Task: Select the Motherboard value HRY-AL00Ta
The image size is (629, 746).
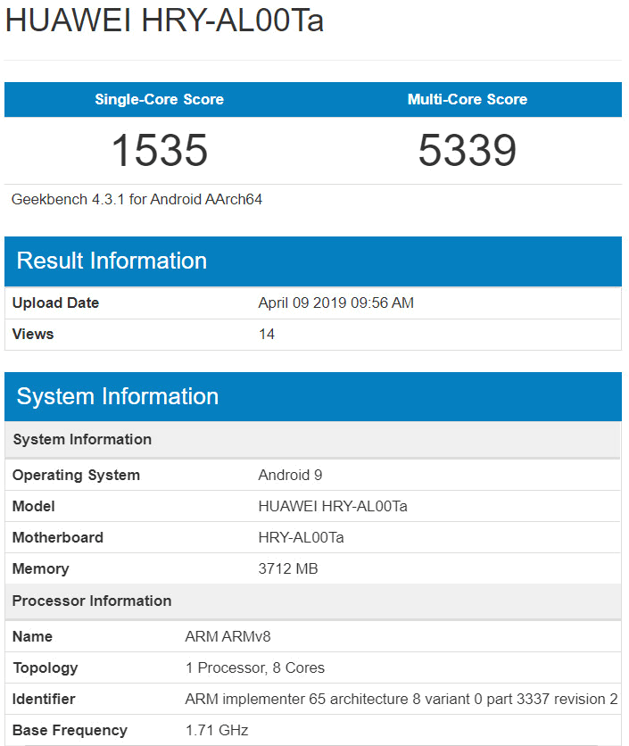Action: pos(302,537)
